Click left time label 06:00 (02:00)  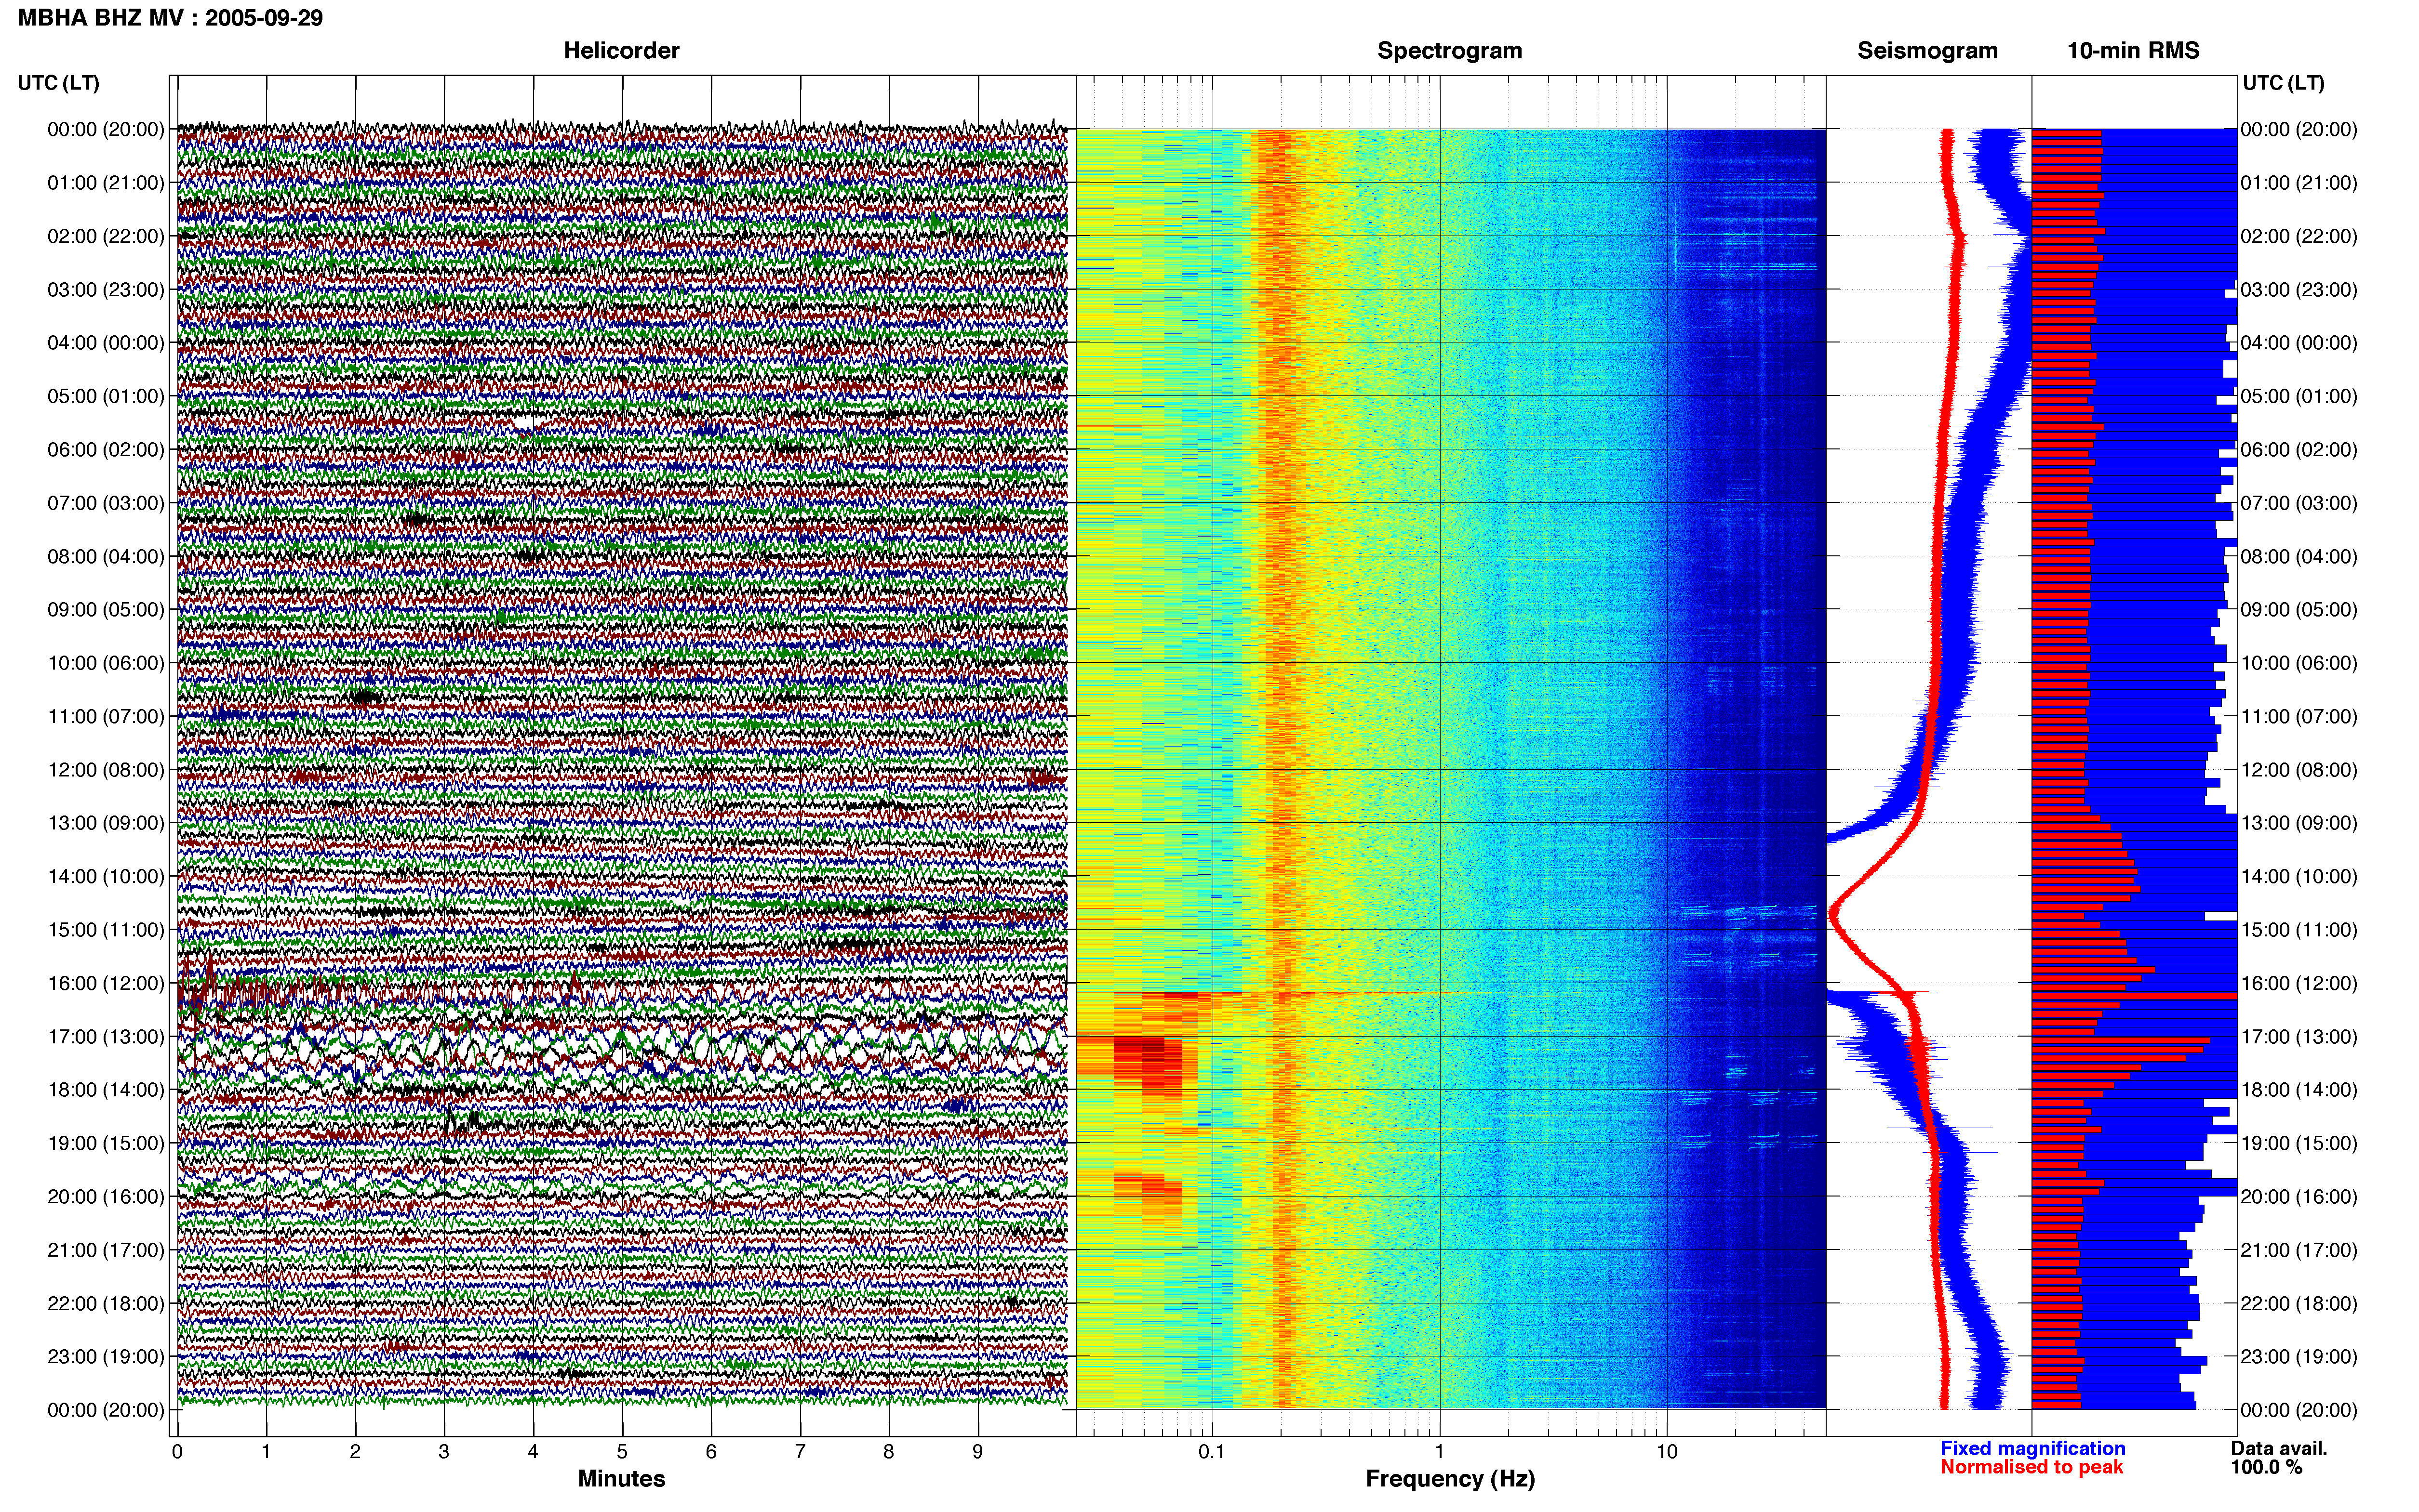(106, 450)
